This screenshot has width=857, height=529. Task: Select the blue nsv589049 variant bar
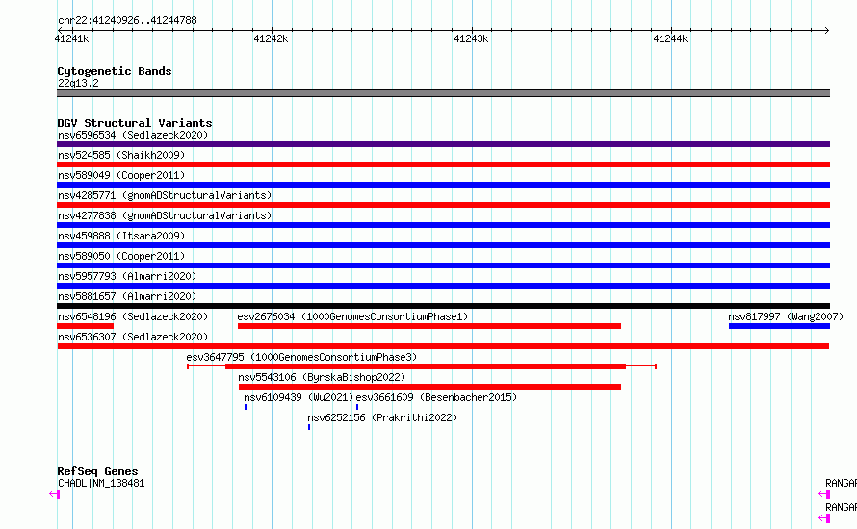point(443,185)
